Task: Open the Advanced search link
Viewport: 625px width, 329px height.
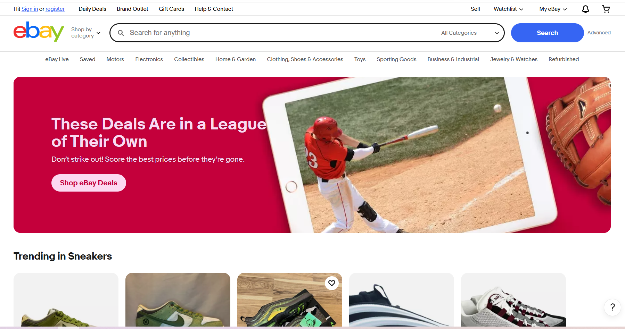Action: [599, 33]
